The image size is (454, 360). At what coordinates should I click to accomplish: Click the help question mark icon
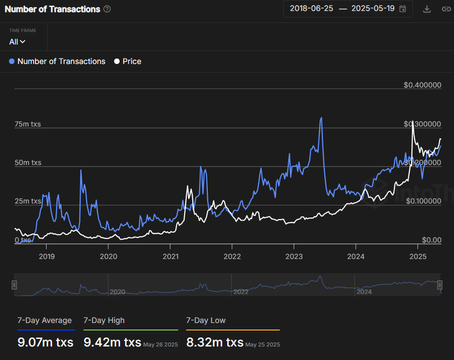point(107,9)
